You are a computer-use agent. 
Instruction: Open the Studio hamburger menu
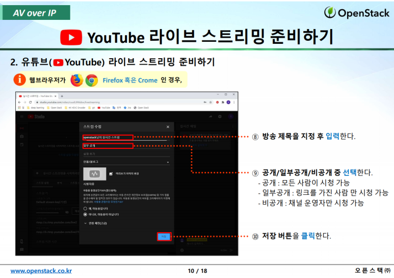(x=22, y=117)
